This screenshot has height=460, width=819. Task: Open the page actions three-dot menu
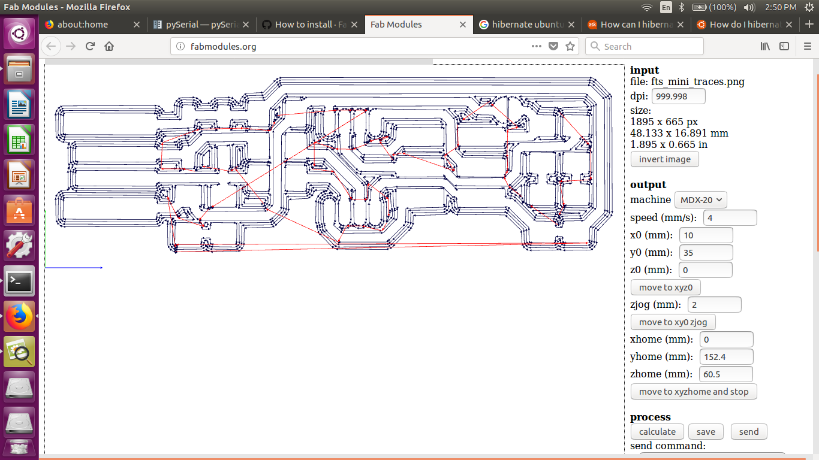[537, 46]
